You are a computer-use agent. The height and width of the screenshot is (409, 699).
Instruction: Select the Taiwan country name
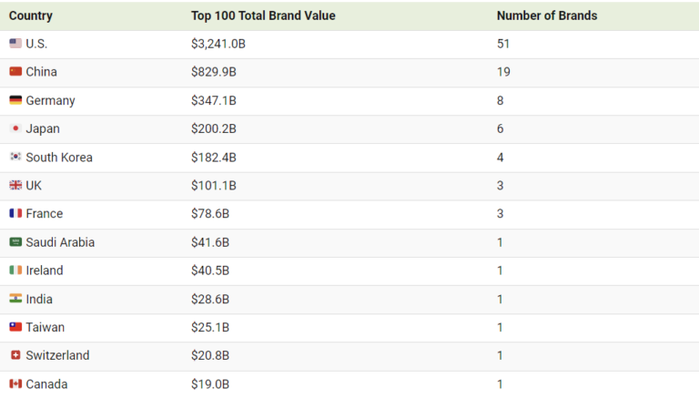click(45, 327)
